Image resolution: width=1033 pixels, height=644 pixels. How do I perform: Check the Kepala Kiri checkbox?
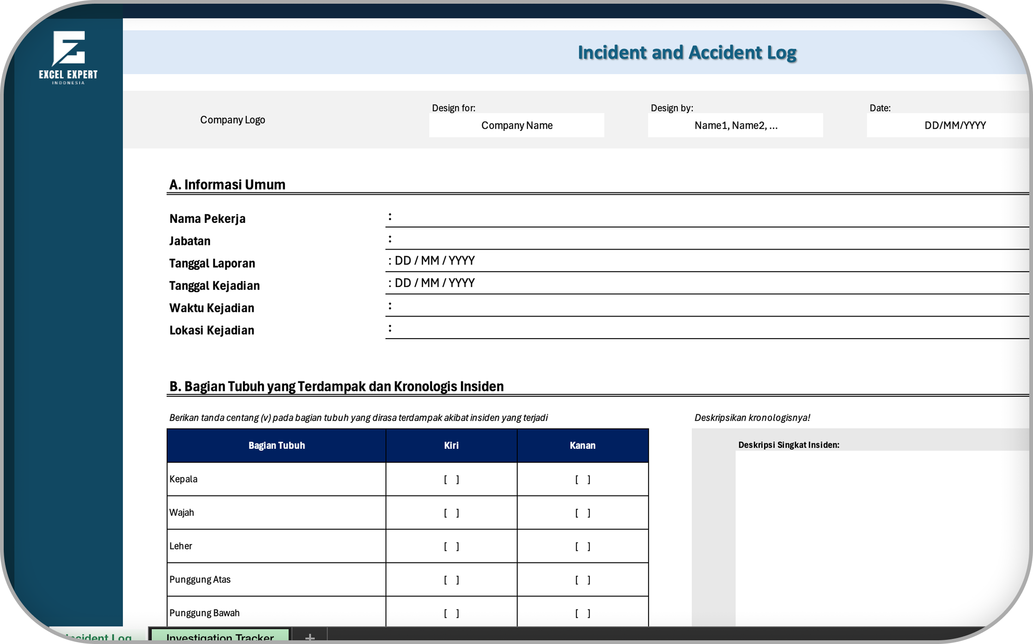[x=451, y=479]
